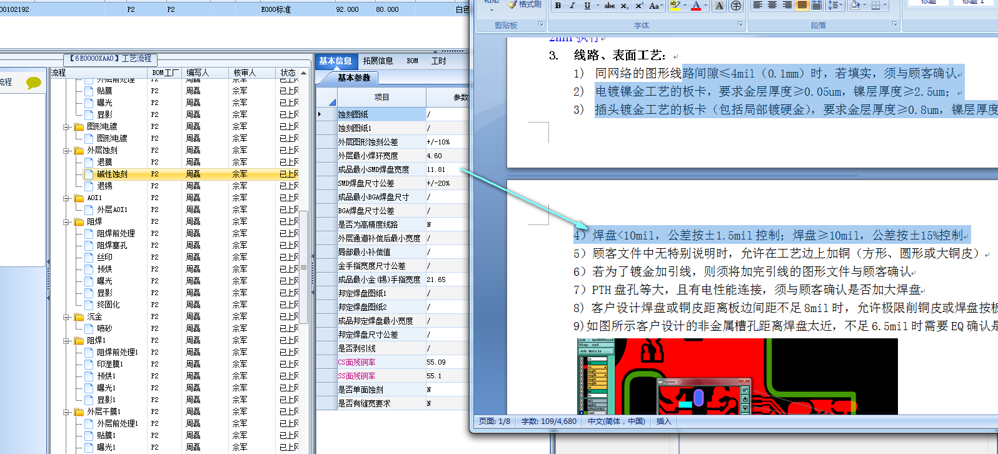This screenshot has width=998, height=454.
Task: Collapse the 阻焊1 tree folder
Action: pyautogui.click(x=66, y=340)
